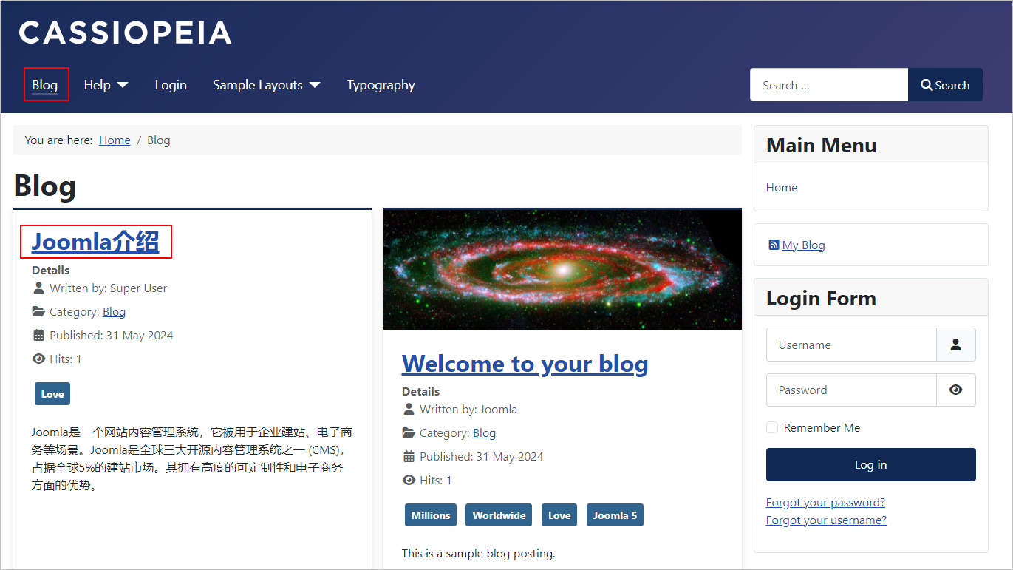Click the calendar icon in the Joomla介绍 article details
This screenshot has height=570, width=1013.
click(39, 335)
